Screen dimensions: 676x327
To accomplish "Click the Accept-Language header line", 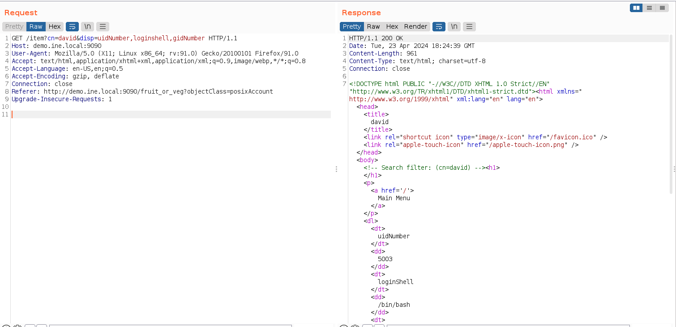I will [x=67, y=69].
